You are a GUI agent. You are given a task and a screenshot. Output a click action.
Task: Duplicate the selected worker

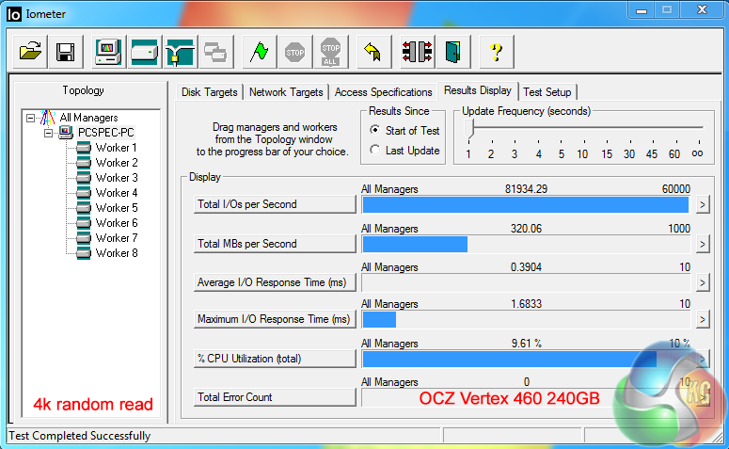pyautogui.click(x=215, y=51)
